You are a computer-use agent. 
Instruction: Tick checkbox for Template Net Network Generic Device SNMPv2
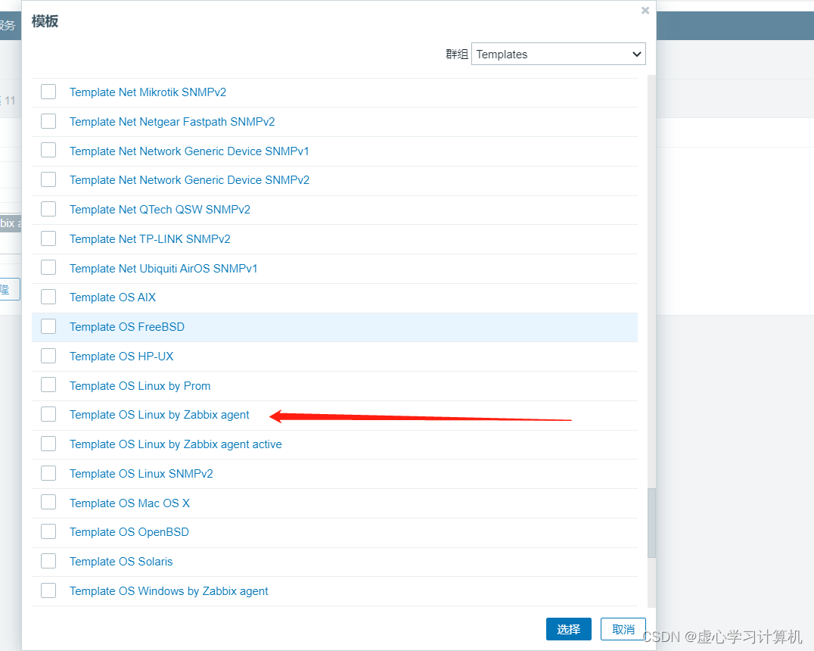(x=48, y=179)
